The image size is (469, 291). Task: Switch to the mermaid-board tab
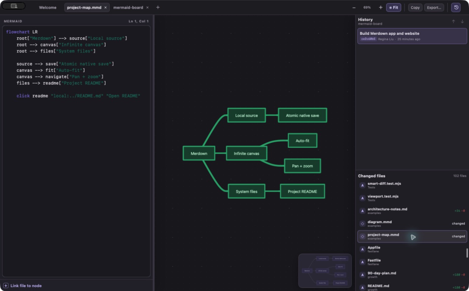(x=128, y=8)
